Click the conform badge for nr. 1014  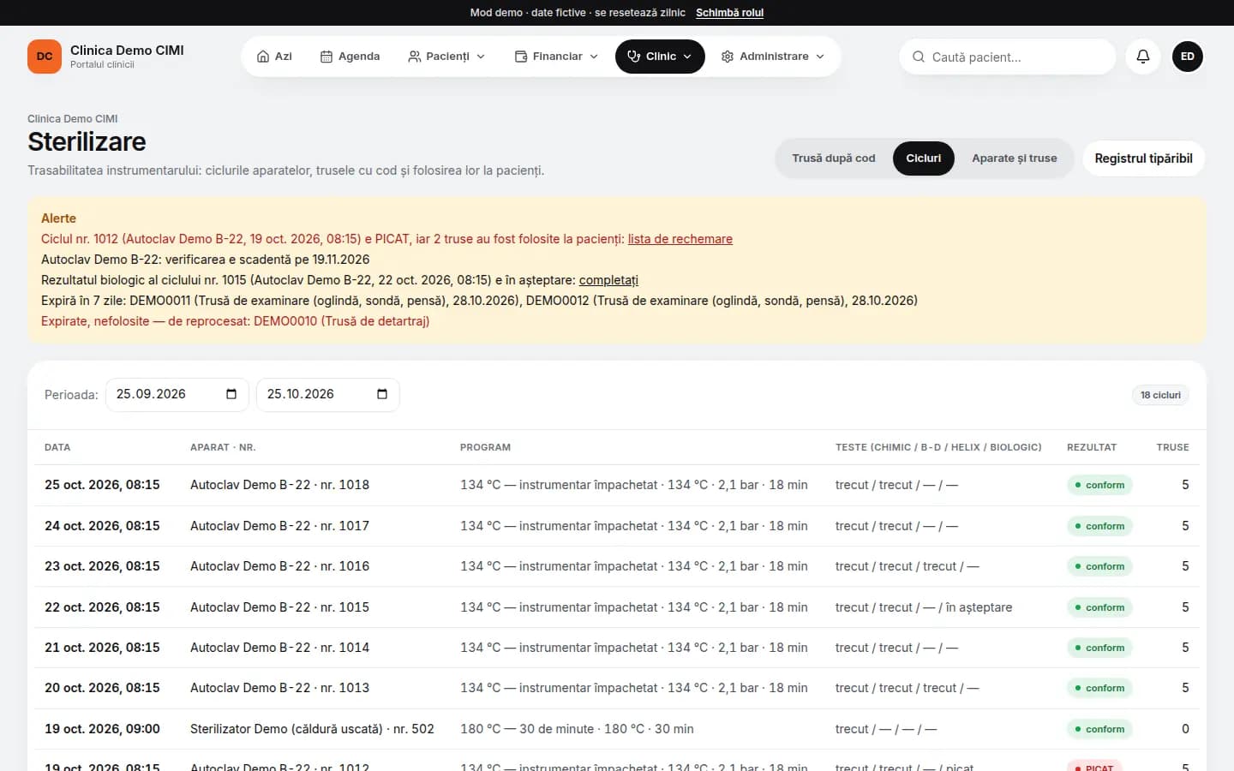click(x=1100, y=648)
